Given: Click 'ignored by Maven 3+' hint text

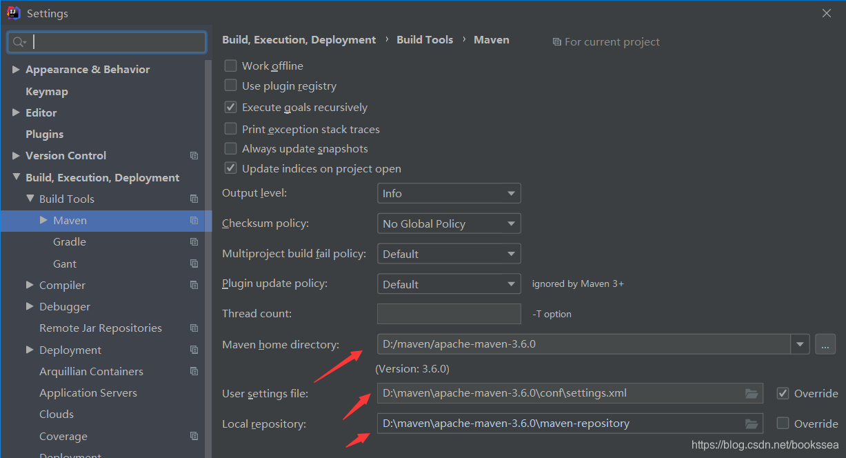Looking at the screenshot, I should click(578, 283).
